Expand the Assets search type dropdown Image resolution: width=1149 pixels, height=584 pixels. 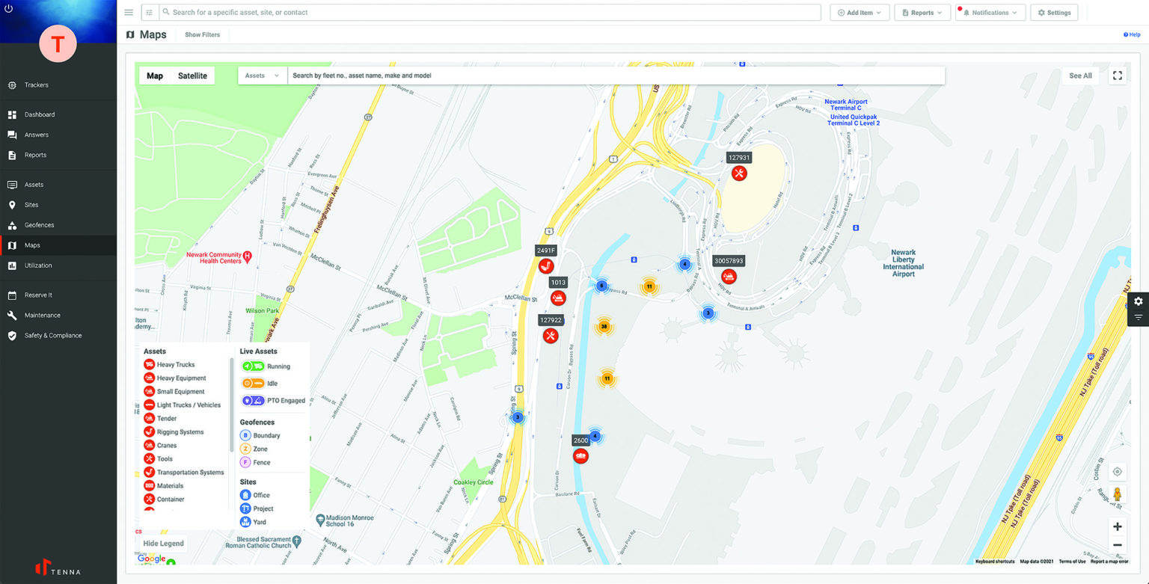[x=263, y=76]
